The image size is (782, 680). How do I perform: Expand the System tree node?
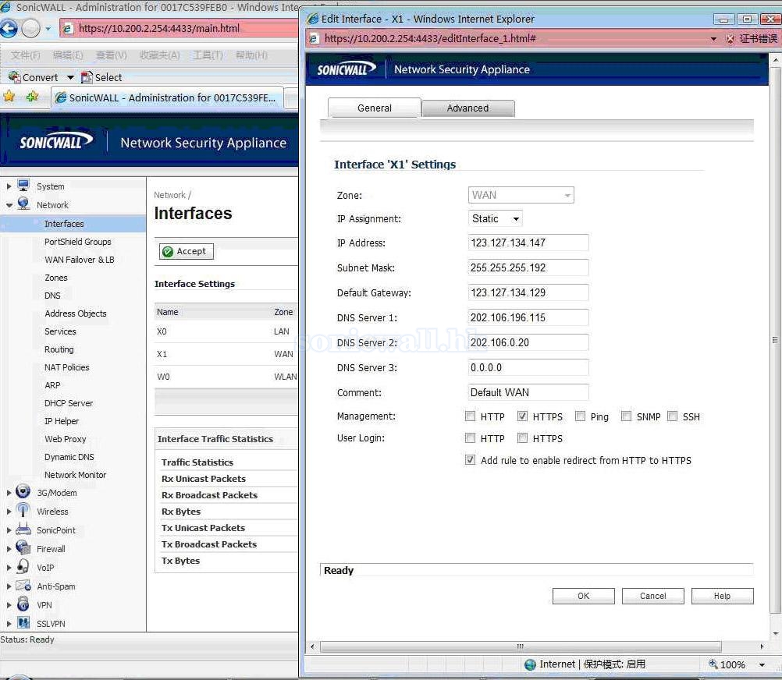tap(9, 186)
